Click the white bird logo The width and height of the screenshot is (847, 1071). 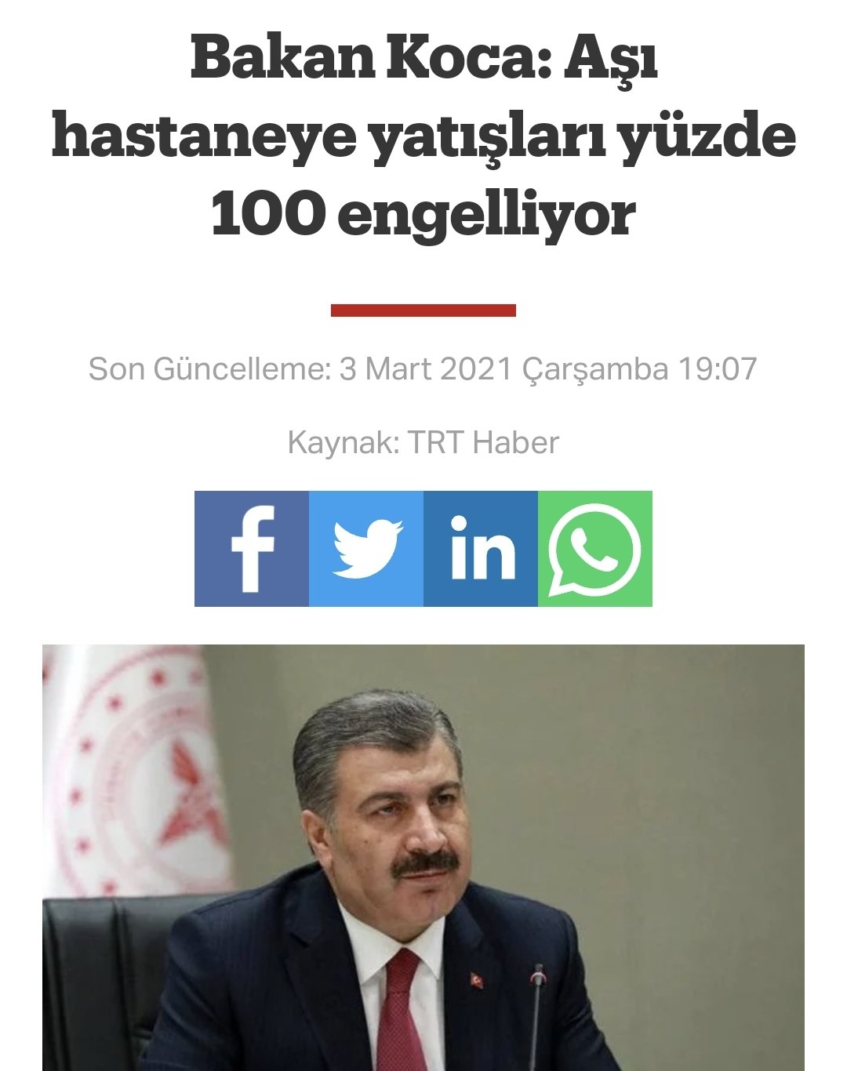367,549
